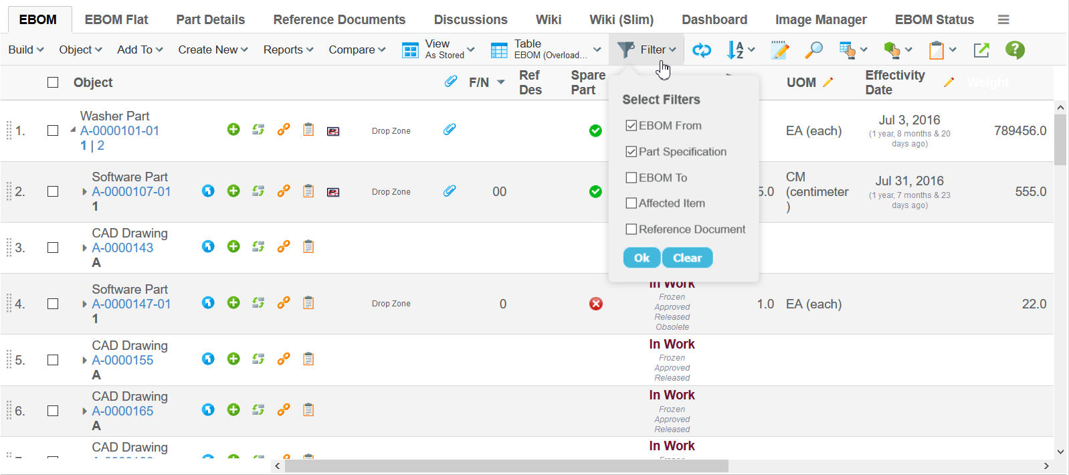Click paperclip attachment icon in row 1
This screenshot has width=1069, height=475.
coord(450,129)
